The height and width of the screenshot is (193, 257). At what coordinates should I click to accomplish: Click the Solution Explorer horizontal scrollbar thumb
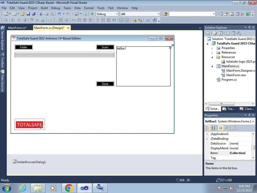coord(221,104)
